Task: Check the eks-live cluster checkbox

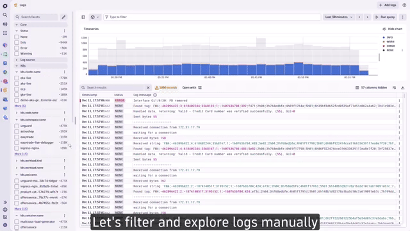Action: [x=17, y=78]
